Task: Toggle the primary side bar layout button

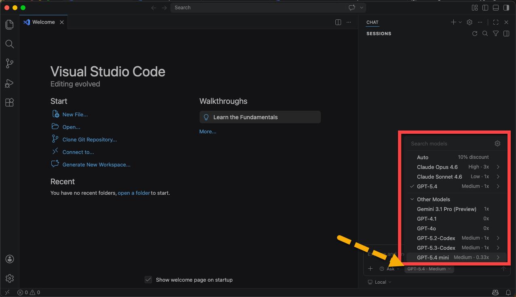Action: [485, 8]
